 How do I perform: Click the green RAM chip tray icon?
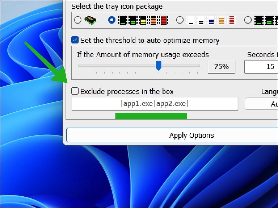90,20
